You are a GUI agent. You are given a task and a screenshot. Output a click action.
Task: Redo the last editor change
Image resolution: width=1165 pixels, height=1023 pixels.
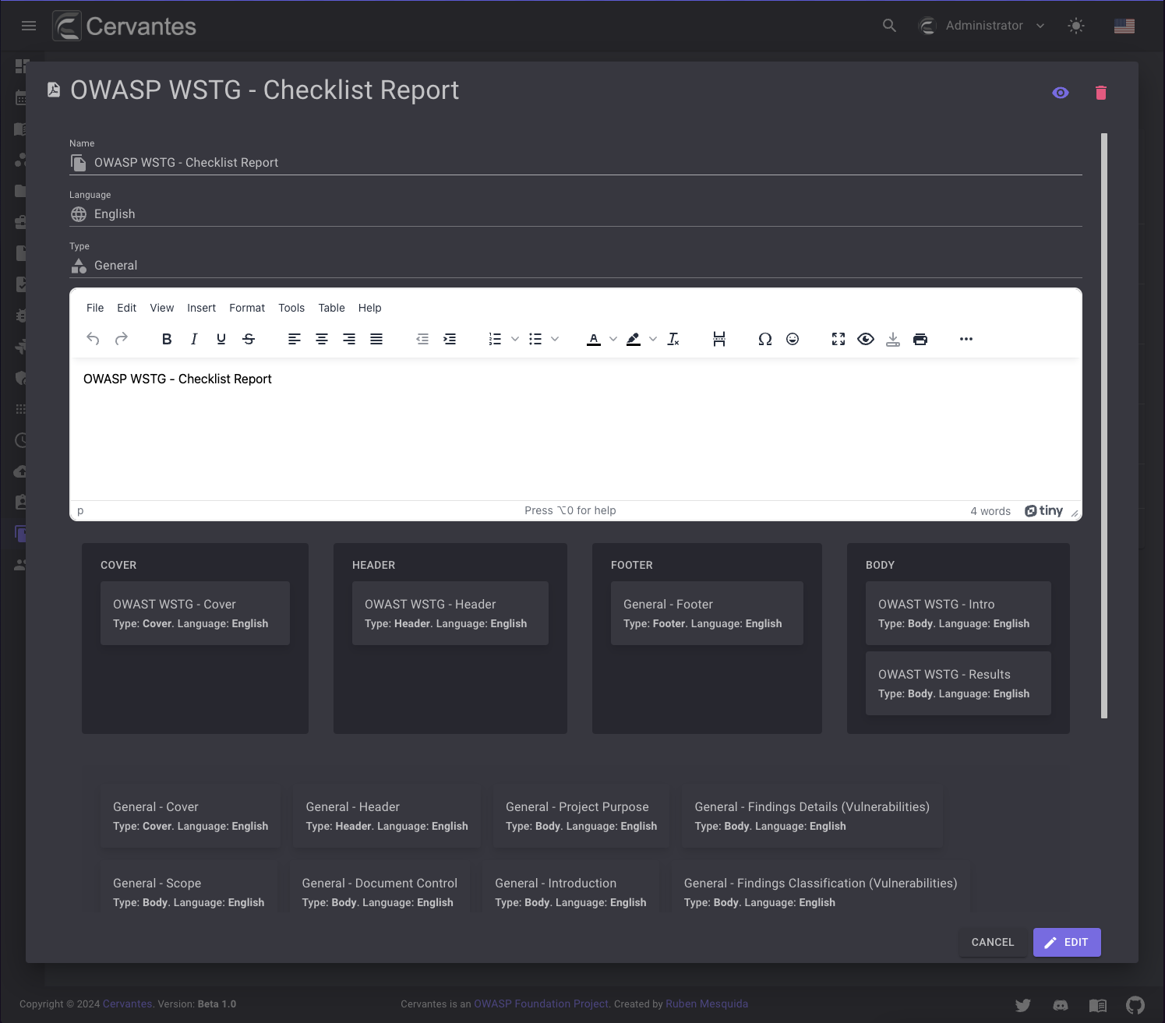[122, 339]
